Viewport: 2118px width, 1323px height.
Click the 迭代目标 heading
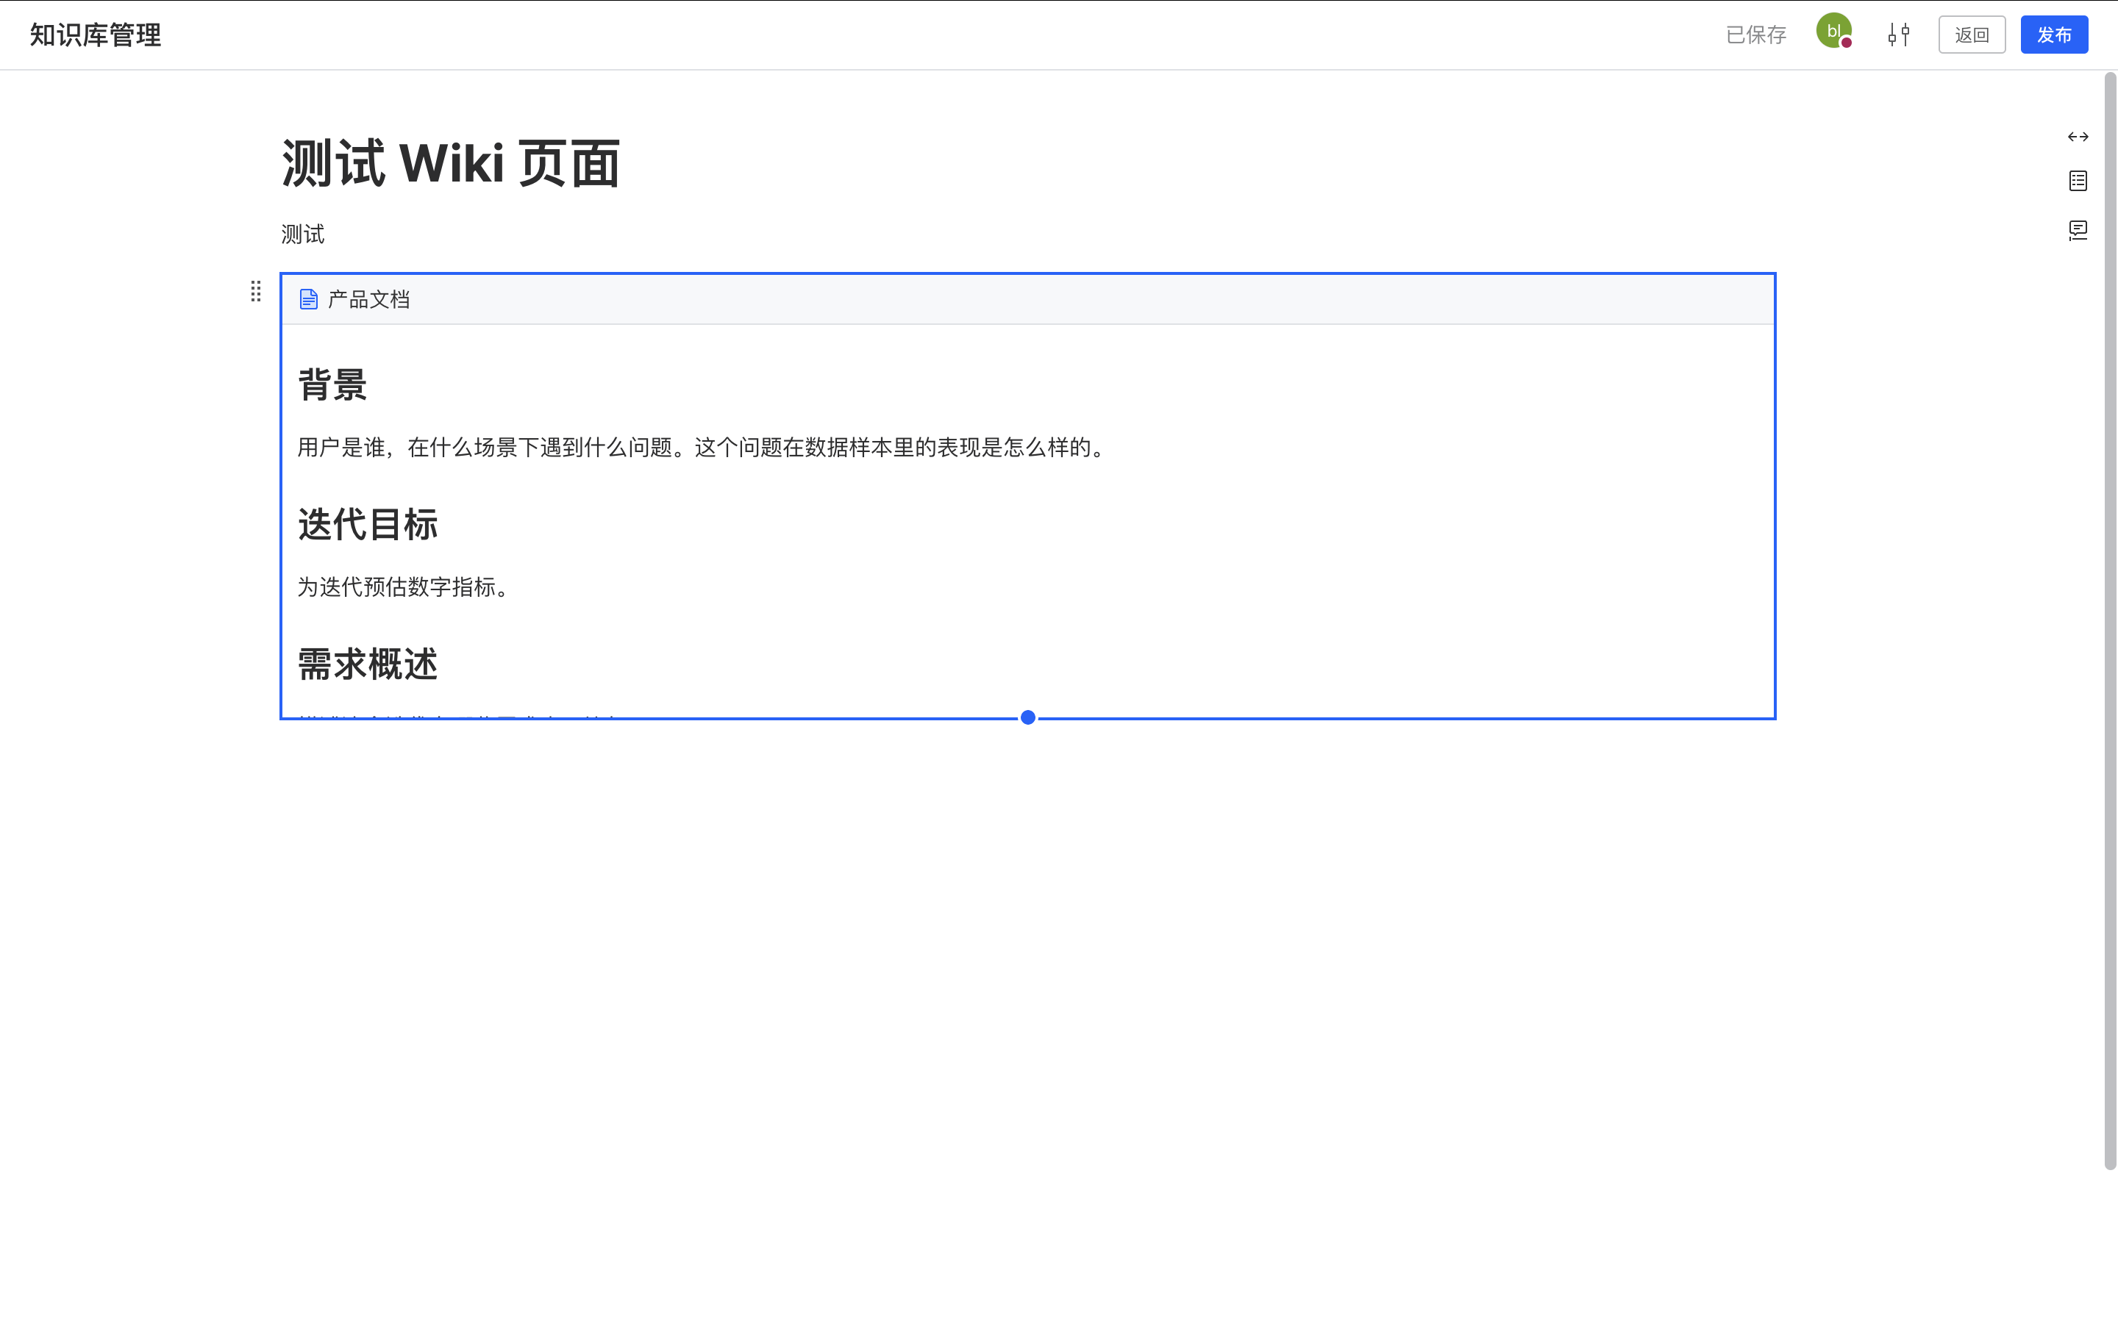click(x=368, y=525)
